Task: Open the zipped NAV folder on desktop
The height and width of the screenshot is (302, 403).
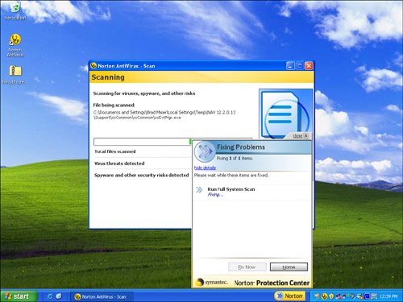Action: 15,75
